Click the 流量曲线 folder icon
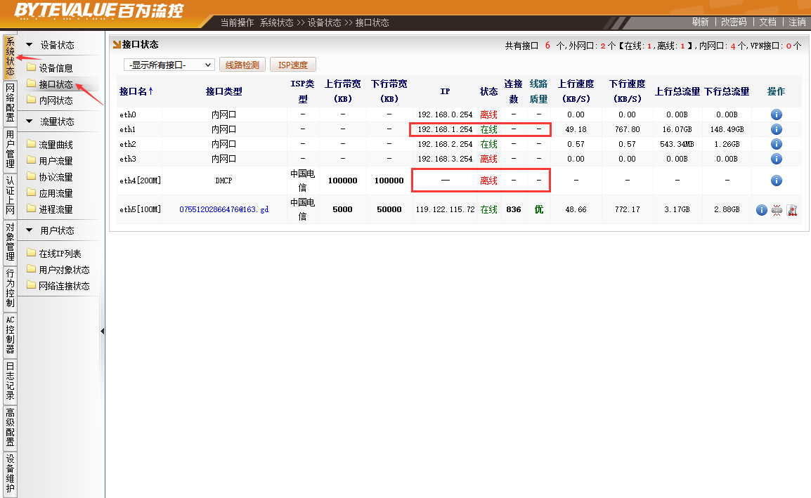Screen dimensions: 811x498 (31, 145)
